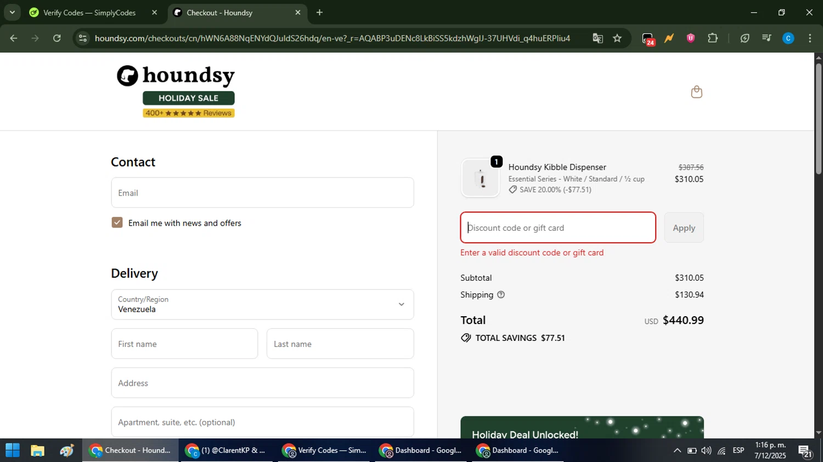
Task: Click the red shield extension icon
Action: (690, 38)
